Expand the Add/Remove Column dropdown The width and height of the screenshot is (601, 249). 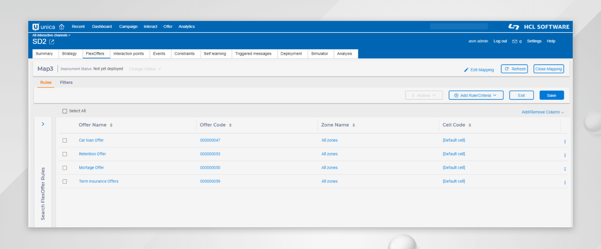click(x=542, y=112)
